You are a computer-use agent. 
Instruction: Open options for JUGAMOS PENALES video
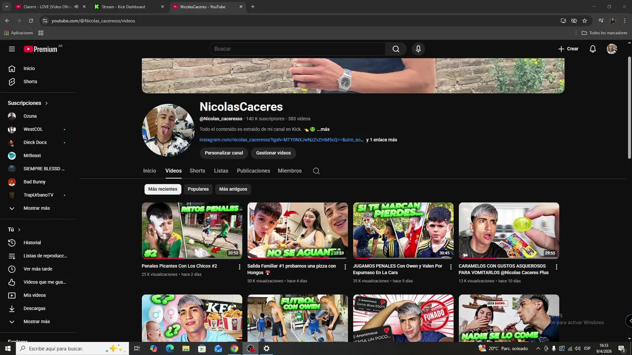coord(451,267)
